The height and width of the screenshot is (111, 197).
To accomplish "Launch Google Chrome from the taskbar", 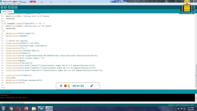I will [11, 109].
